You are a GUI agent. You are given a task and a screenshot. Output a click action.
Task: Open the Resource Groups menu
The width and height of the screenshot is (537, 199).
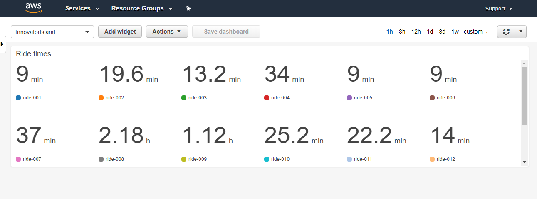pos(142,8)
